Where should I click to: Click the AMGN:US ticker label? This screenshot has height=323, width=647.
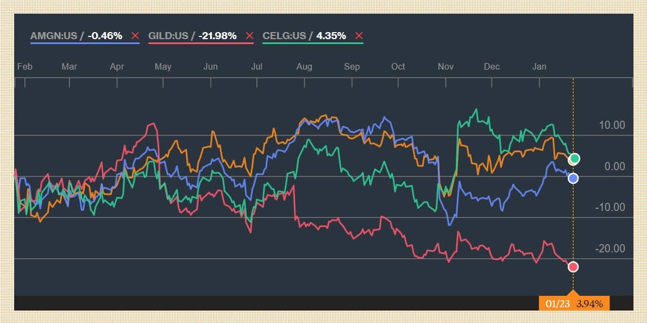54,36
